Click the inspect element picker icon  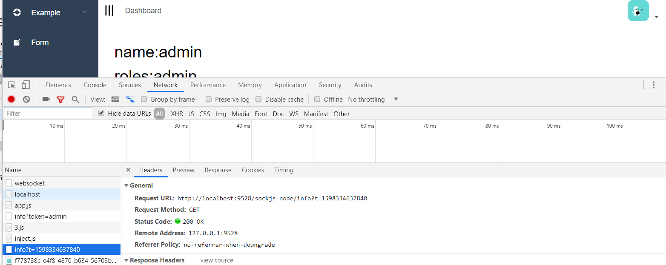coord(12,85)
